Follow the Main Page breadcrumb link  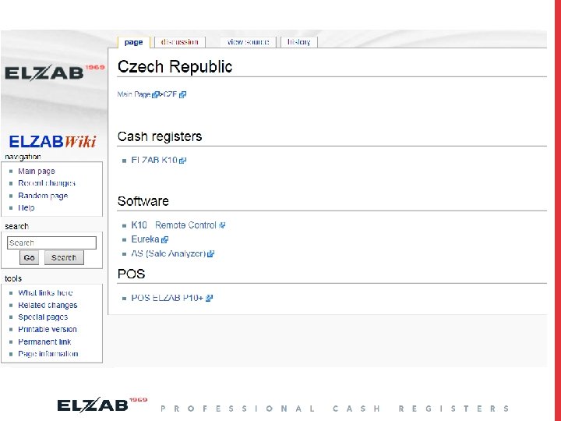pyautogui.click(x=134, y=94)
